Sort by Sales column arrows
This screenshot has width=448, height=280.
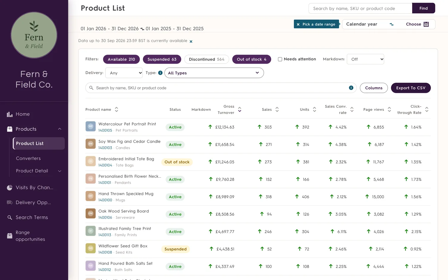click(277, 110)
